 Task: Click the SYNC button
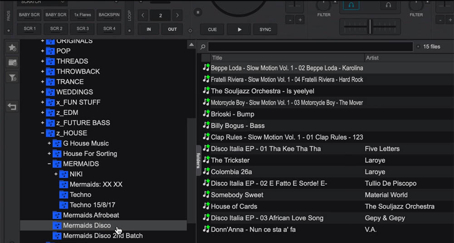[265, 29]
